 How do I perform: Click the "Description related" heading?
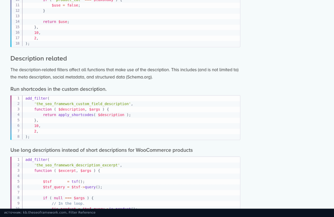point(38,59)
